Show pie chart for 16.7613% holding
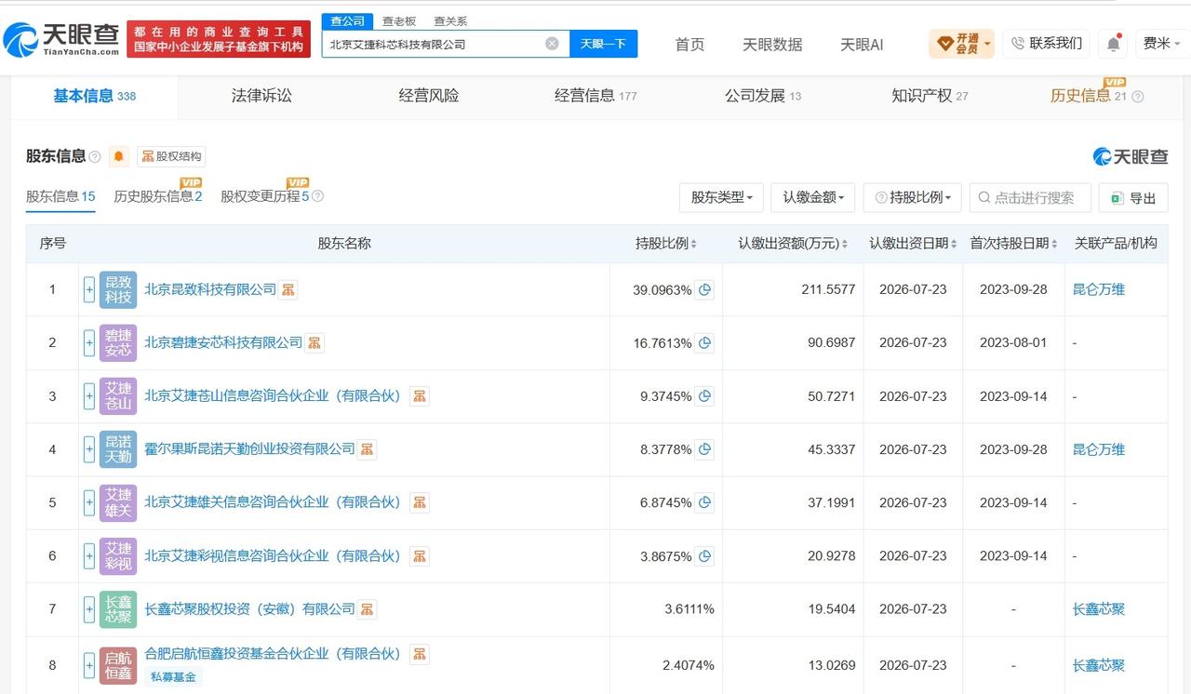Screen dimensions: 1191x694 [x=705, y=343]
